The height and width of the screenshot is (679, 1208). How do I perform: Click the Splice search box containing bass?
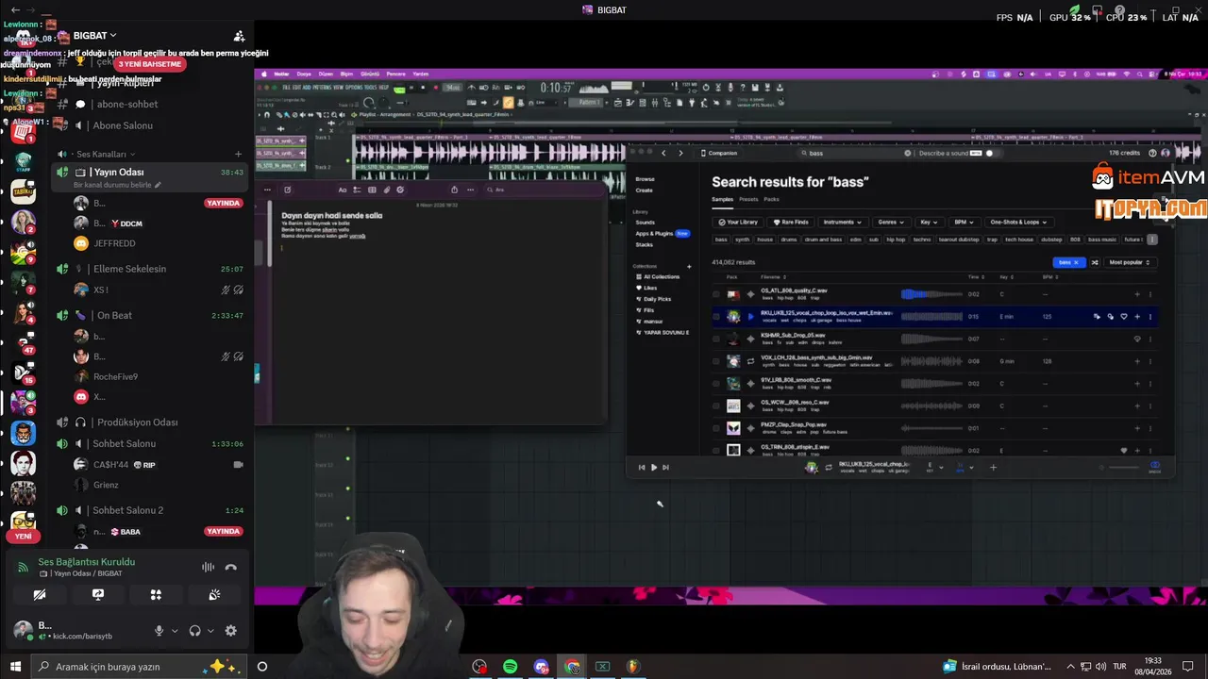point(854,153)
